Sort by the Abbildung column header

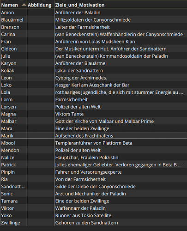[40, 5]
